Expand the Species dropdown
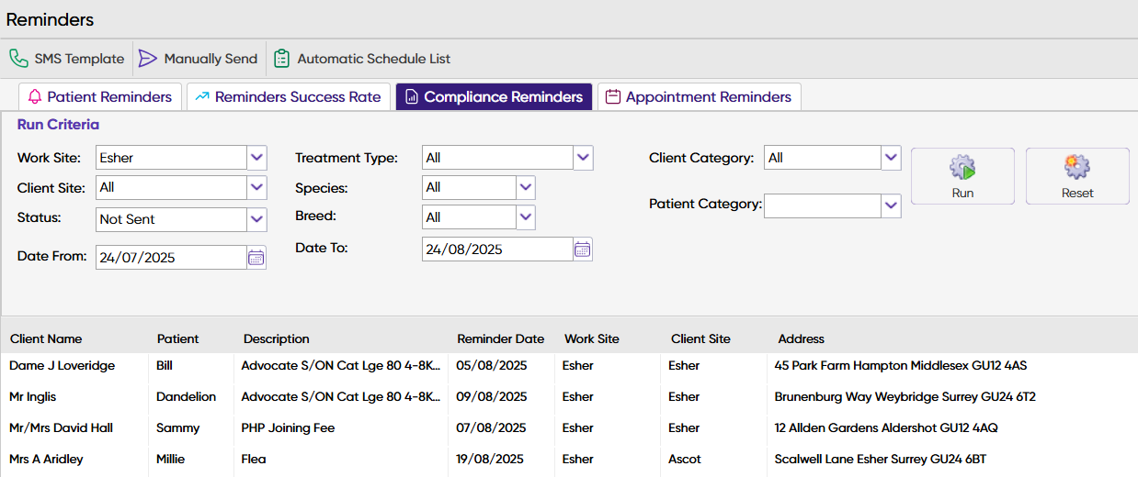1138x477 pixels. 526,187
